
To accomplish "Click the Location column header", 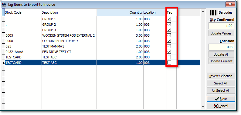I will 155,12.
